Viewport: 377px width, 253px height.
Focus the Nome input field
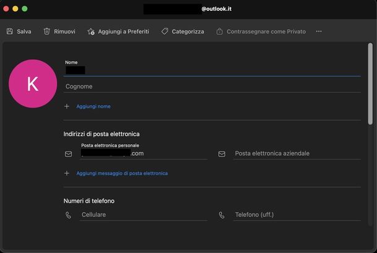(x=212, y=70)
